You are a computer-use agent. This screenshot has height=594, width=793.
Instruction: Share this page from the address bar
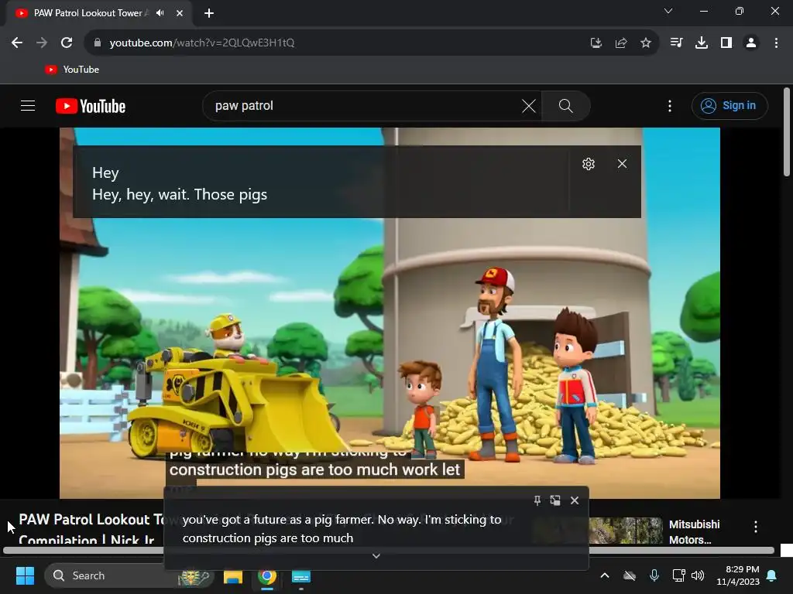[x=621, y=43]
